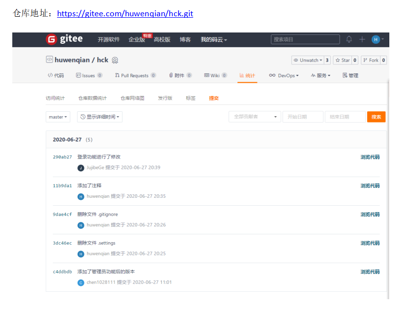This screenshot has height=312, width=409.
Task: Browse code for commit 290ab27
Action: 370,157
